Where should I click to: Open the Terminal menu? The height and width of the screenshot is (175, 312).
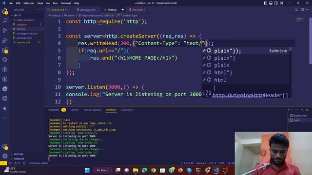pyautogui.click(x=66, y=3)
